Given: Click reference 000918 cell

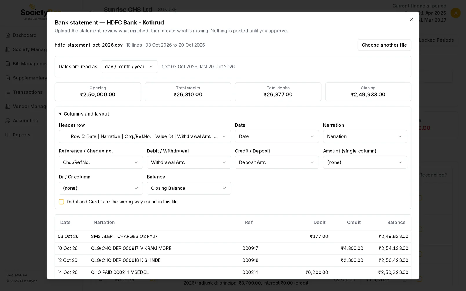Looking at the screenshot, I should [x=250, y=260].
